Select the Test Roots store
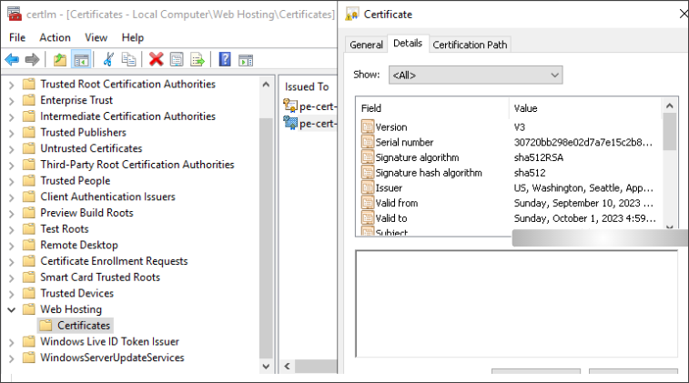689x383 pixels. pyautogui.click(x=64, y=229)
